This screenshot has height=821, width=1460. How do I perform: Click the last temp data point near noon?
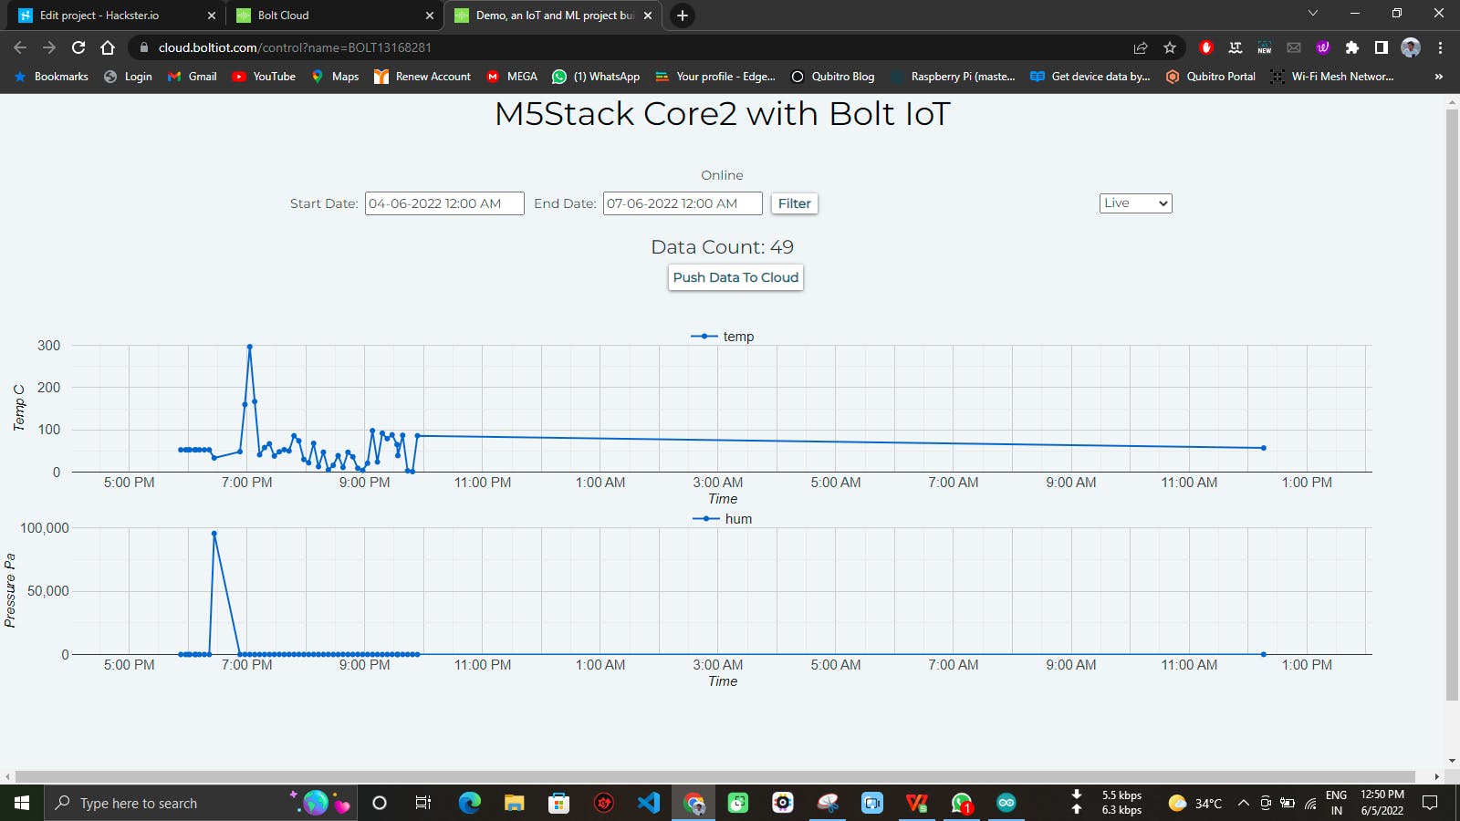[x=1264, y=448]
